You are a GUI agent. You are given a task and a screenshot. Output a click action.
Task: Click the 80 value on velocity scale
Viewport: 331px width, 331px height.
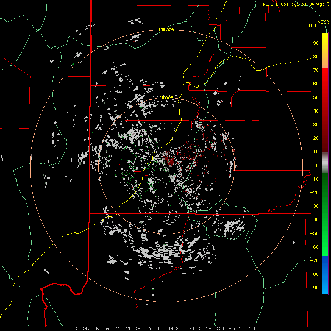pyautogui.click(x=316, y=56)
